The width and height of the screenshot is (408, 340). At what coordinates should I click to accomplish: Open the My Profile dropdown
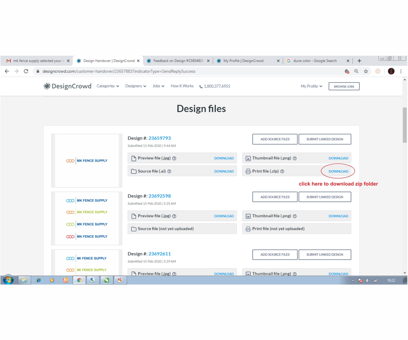coord(312,86)
